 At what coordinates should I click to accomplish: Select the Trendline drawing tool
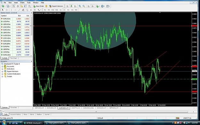click(x=19, y=10)
